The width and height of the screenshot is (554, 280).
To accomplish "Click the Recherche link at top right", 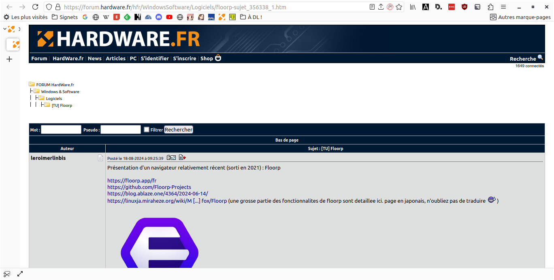I will coord(523,59).
